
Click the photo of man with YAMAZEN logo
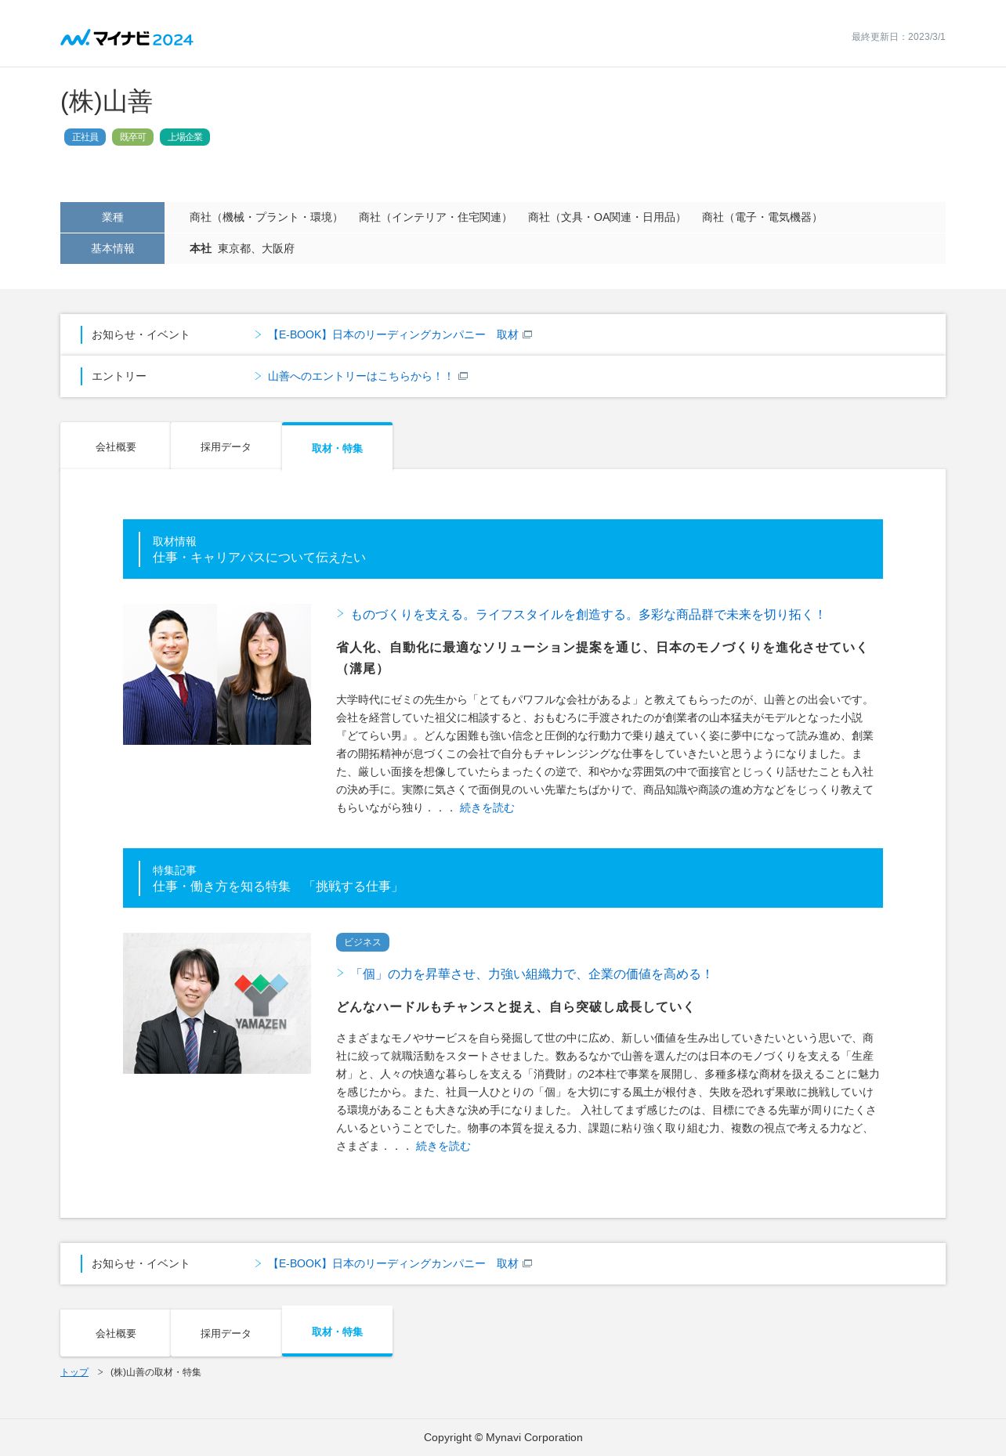[217, 1003]
